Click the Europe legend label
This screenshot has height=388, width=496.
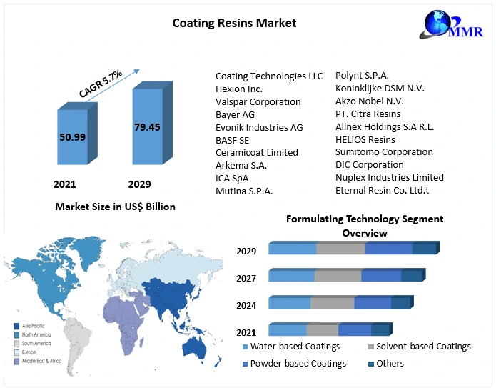29,352
